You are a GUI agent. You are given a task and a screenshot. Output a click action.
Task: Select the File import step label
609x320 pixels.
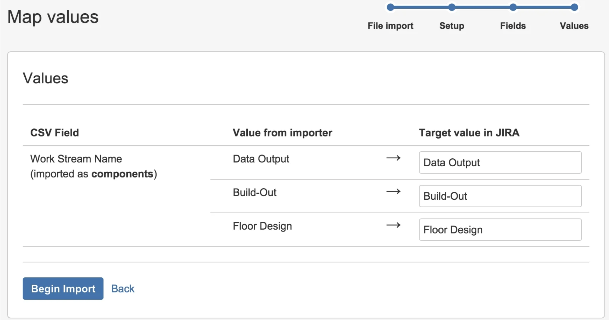(390, 26)
